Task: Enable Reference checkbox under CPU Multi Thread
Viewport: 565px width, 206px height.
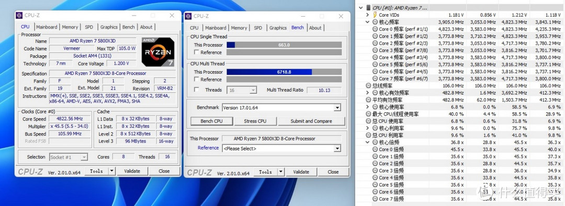Action: click(196, 79)
